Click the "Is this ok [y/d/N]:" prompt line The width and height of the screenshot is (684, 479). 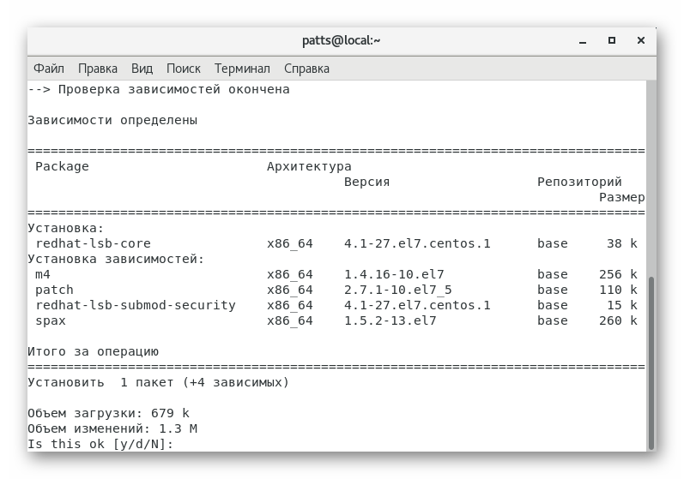[100, 444]
